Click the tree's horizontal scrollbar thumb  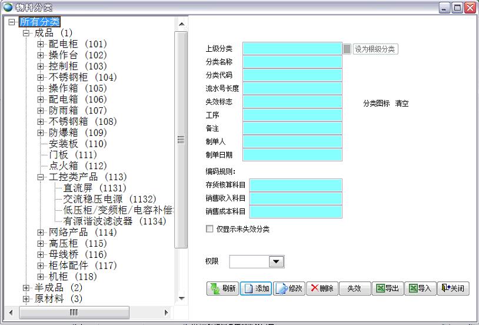pos(74,312)
